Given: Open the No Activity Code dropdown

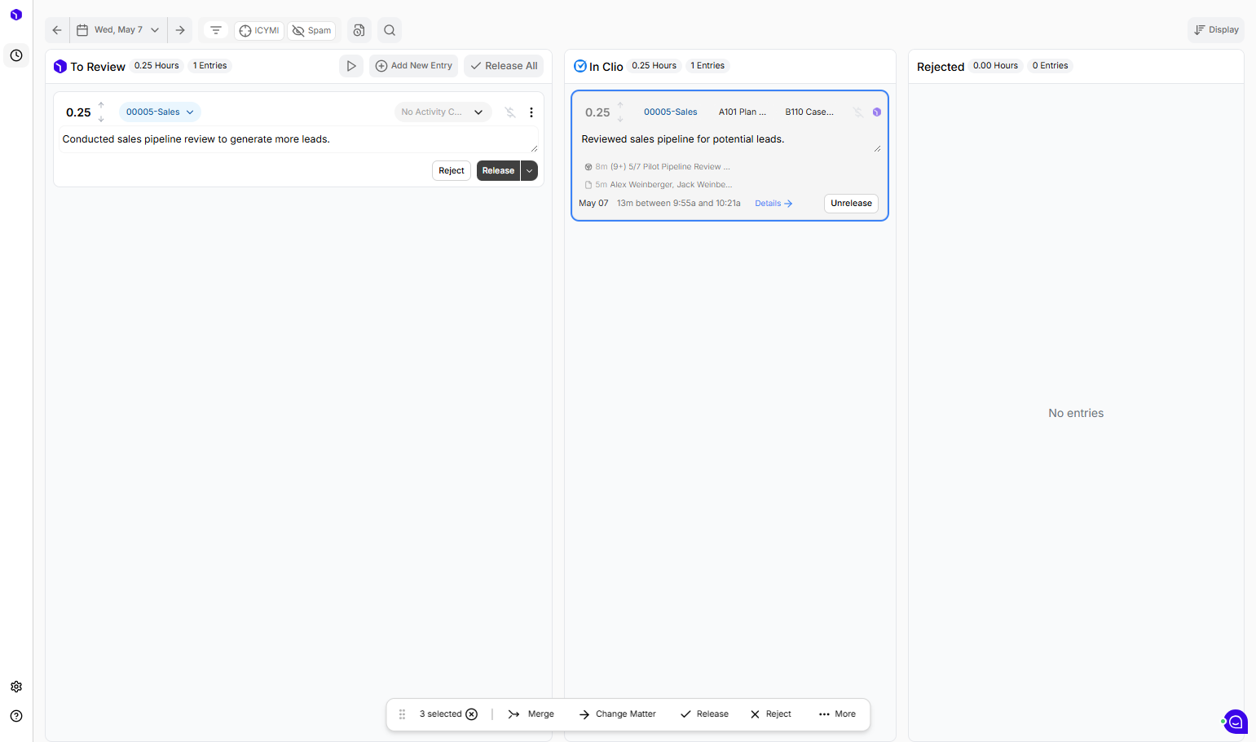Looking at the screenshot, I should pos(443,112).
